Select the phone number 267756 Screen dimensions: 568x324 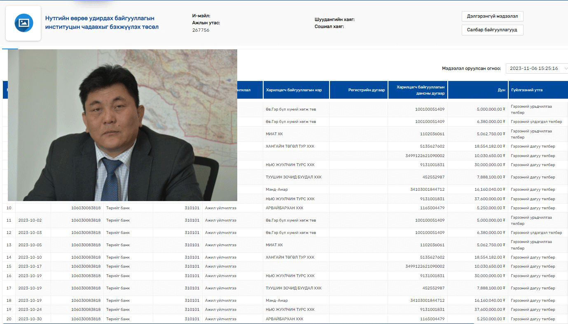coord(201,30)
